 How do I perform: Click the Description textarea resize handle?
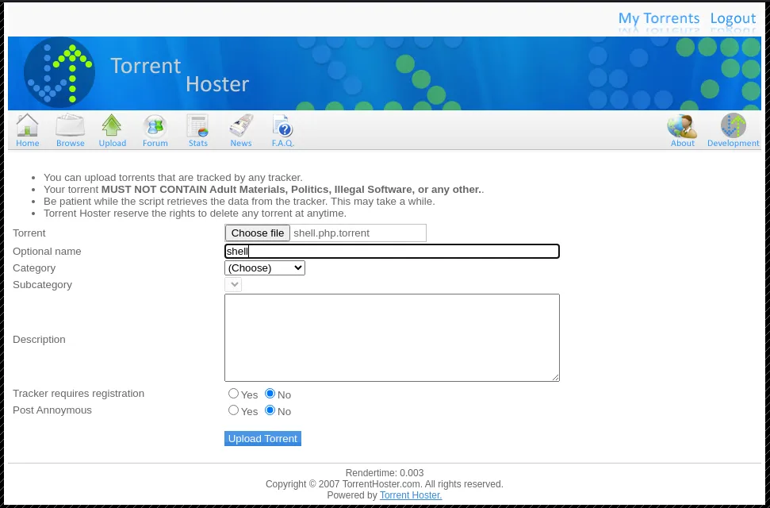point(555,377)
